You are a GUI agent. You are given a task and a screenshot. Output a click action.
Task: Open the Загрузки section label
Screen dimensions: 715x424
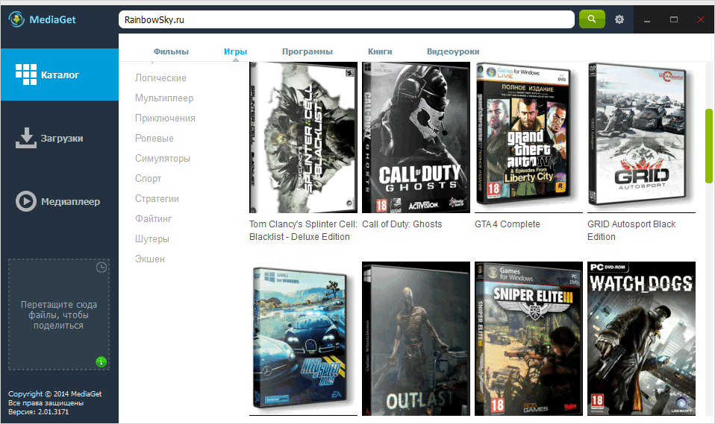pos(62,138)
